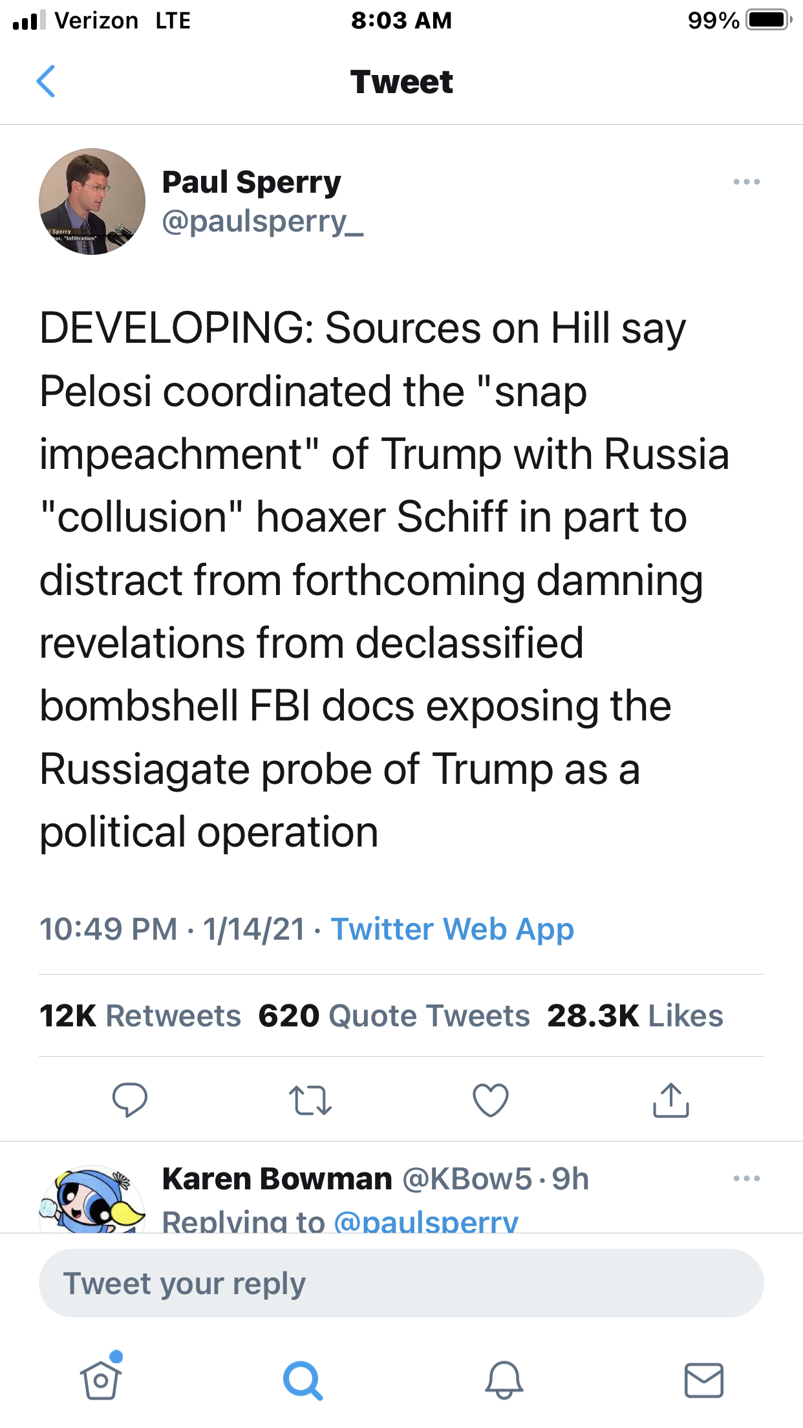
Task: Like the tweet with the heart icon
Action: coord(491,1100)
